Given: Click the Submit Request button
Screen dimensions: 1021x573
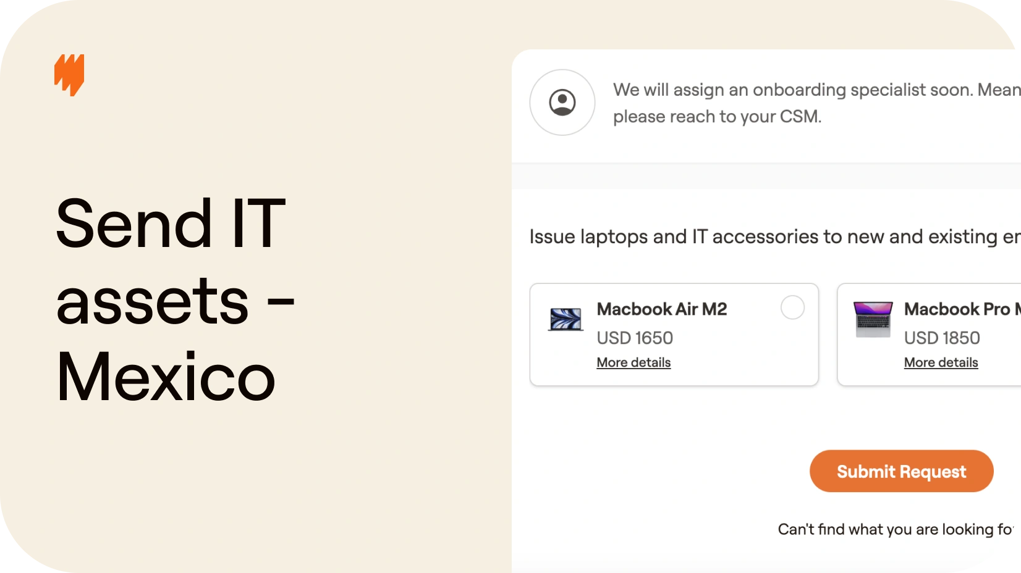Looking at the screenshot, I should pyautogui.click(x=901, y=471).
